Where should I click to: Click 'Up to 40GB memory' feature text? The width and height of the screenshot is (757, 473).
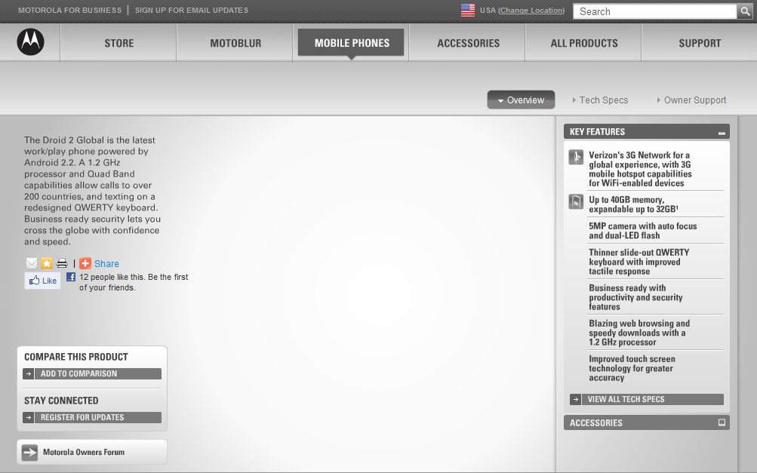[x=633, y=204]
